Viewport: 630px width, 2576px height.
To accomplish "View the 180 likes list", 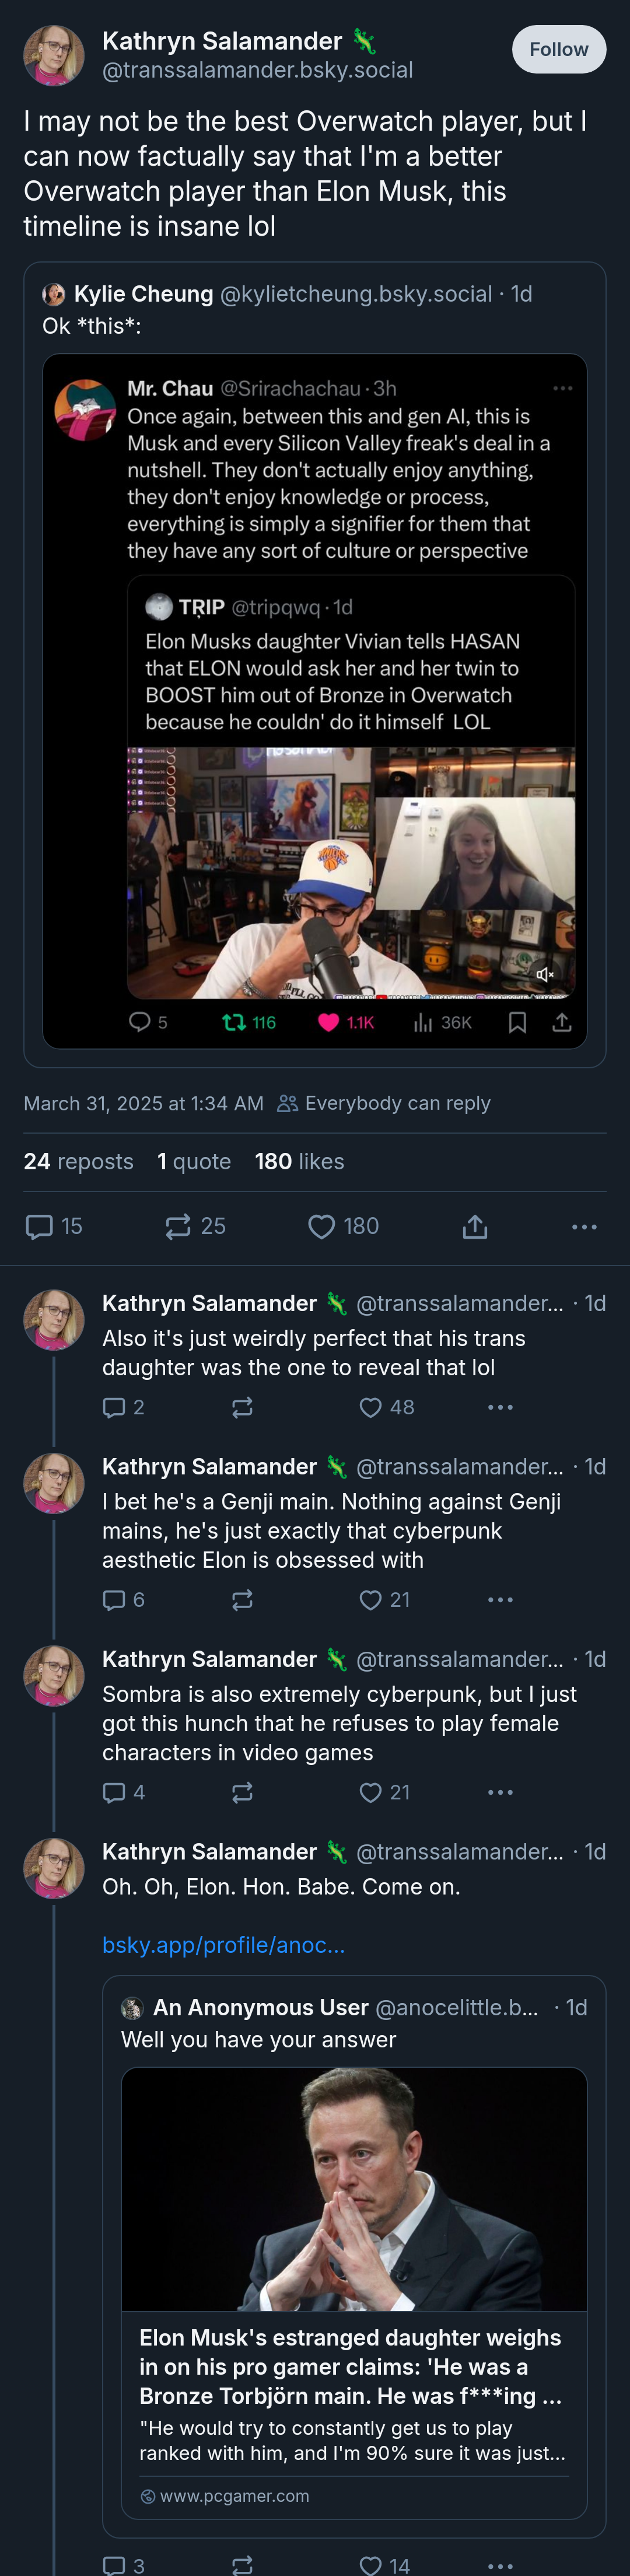I will (x=299, y=1161).
